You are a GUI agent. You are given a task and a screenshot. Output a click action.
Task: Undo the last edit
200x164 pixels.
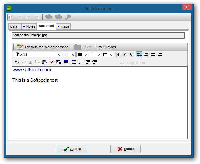click(17, 62)
